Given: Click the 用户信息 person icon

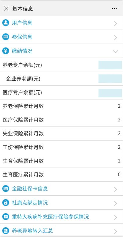Looking at the screenshot, I should coord(6,23).
